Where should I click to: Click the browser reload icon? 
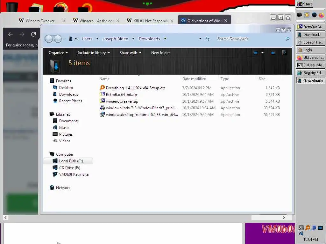pyautogui.click(x=33, y=34)
